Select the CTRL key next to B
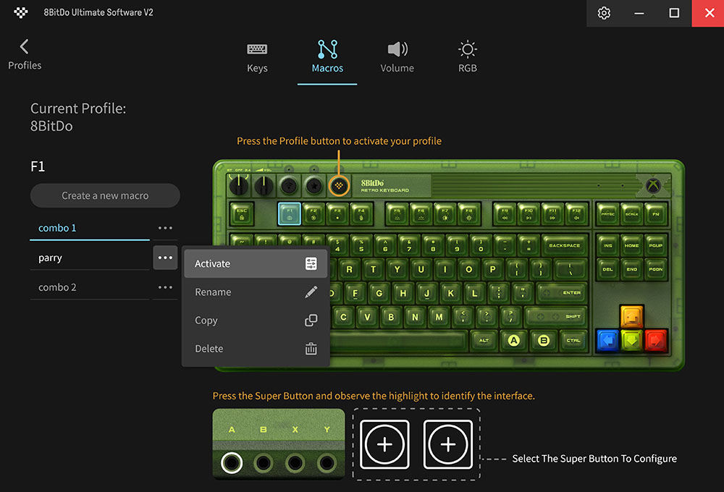 573,341
